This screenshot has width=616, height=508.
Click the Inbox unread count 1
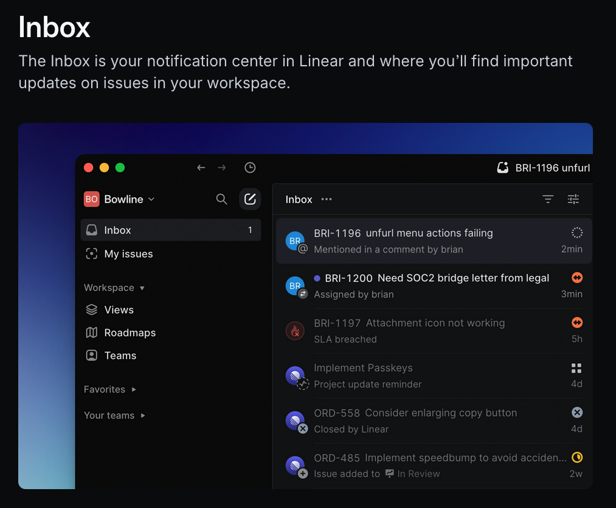pyautogui.click(x=250, y=230)
